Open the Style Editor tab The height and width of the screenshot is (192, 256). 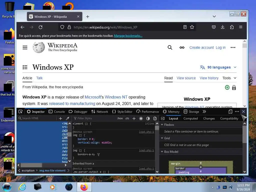coord(122,112)
